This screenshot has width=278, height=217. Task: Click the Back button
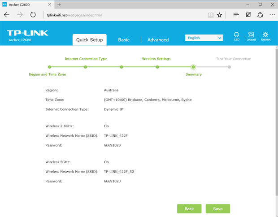tap(189, 208)
